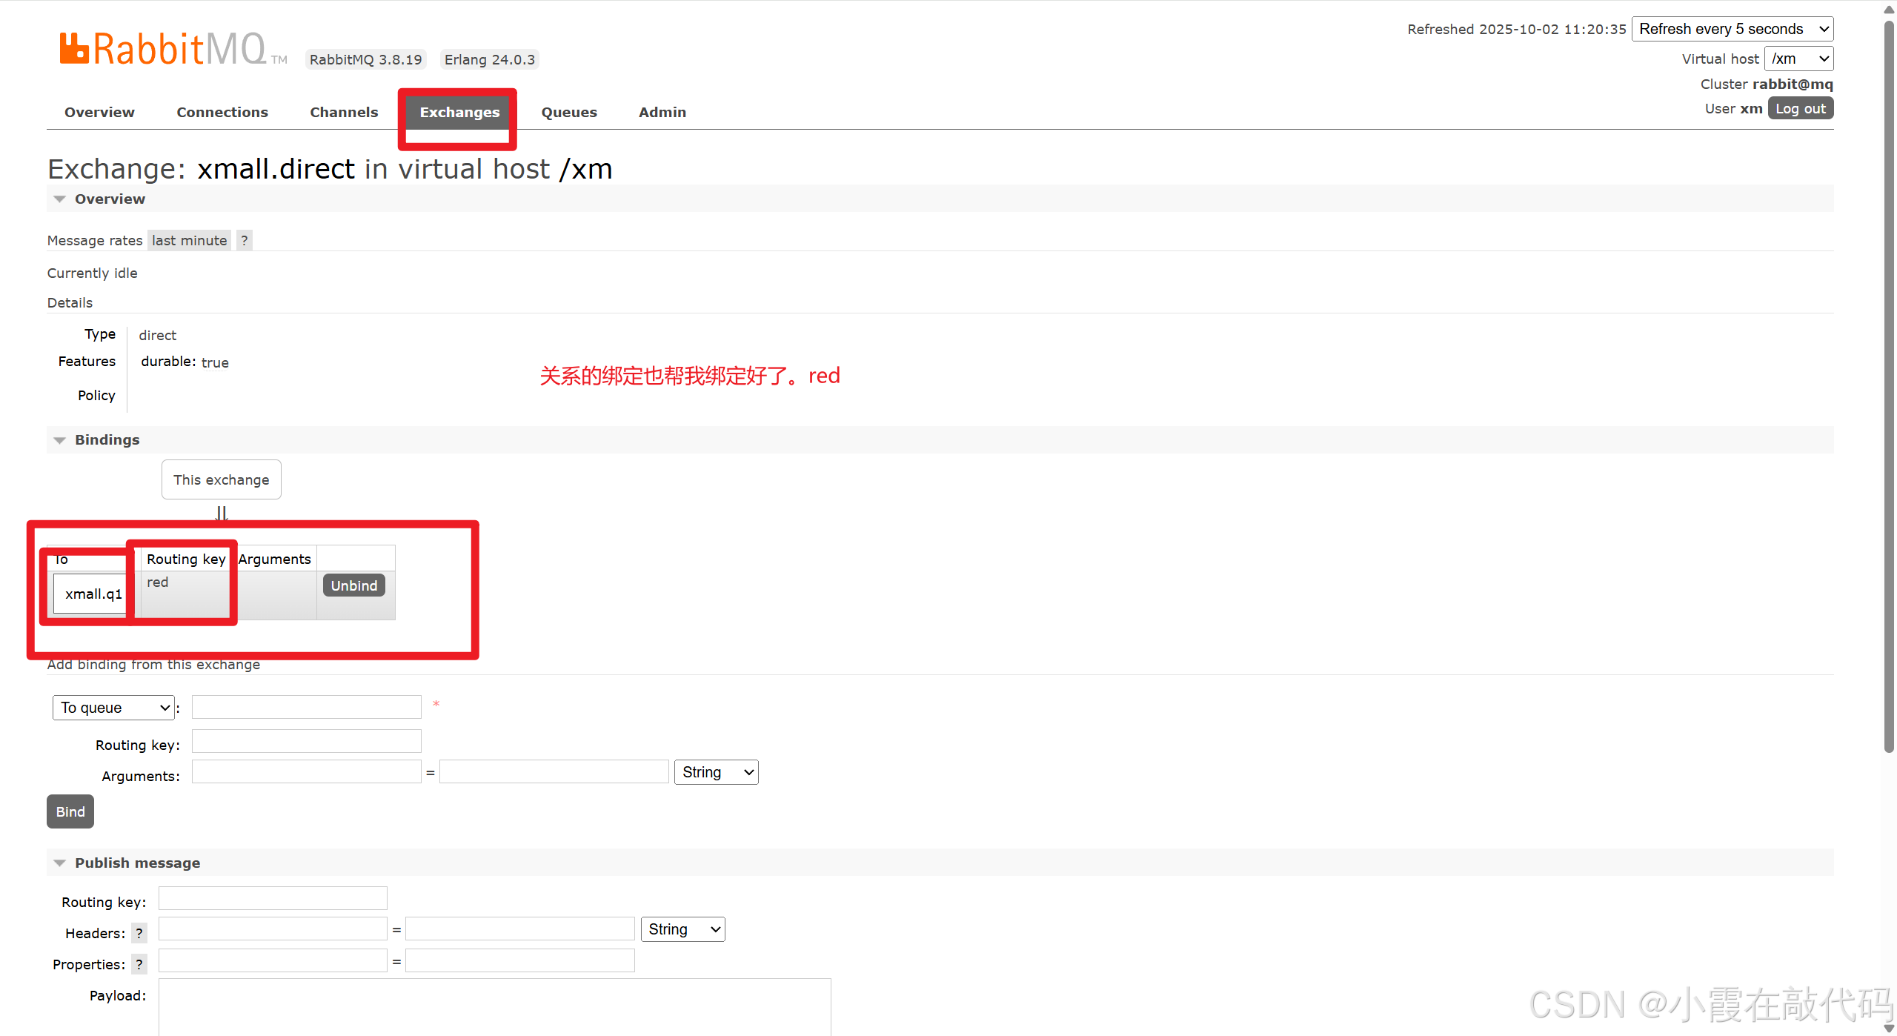The height and width of the screenshot is (1036, 1897).
Task: Open the Virtual host dropdown
Action: [1798, 59]
